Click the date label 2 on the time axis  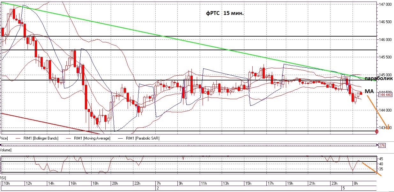(x=158, y=189)
